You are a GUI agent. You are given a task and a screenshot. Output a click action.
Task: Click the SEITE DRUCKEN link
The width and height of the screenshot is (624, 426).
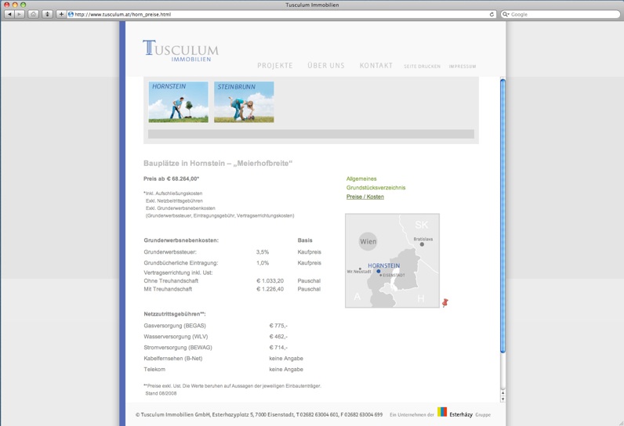point(422,67)
